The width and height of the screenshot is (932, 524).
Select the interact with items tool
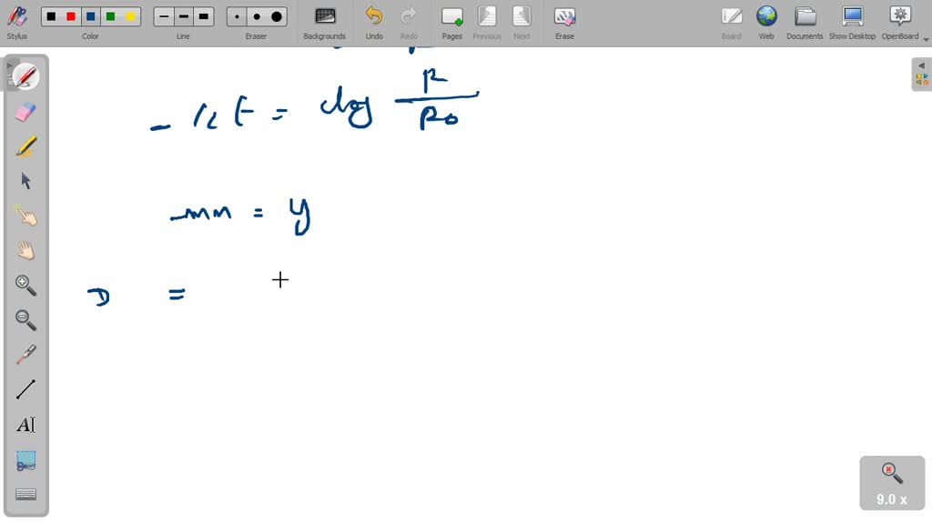tap(25, 216)
